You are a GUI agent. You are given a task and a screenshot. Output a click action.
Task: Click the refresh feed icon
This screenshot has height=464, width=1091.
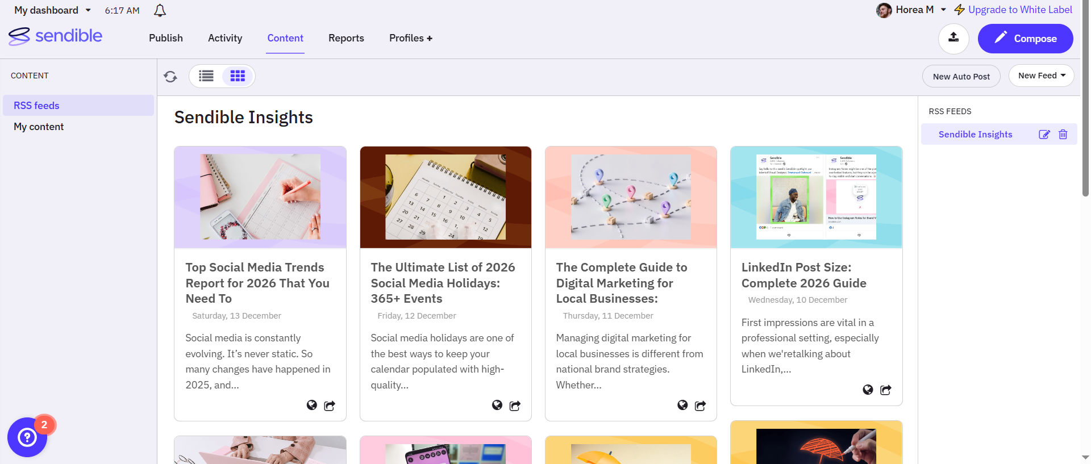coord(170,76)
